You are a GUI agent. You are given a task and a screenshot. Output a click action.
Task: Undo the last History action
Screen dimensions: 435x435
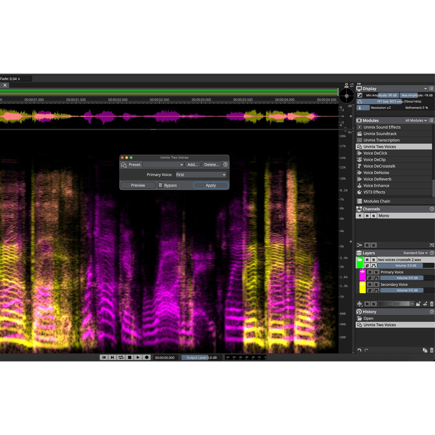[359, 350]
